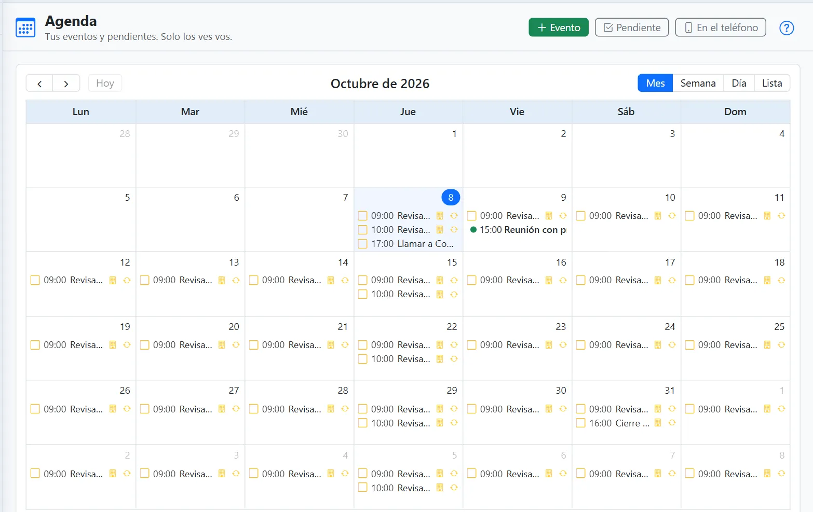The height and width of the screenshot is (512, 813).
Task: Add a new Pendiente task
Action: pos(632,27)
